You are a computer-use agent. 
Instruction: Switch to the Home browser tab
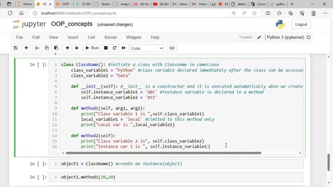pyautogui.click(x=24, y=4)
